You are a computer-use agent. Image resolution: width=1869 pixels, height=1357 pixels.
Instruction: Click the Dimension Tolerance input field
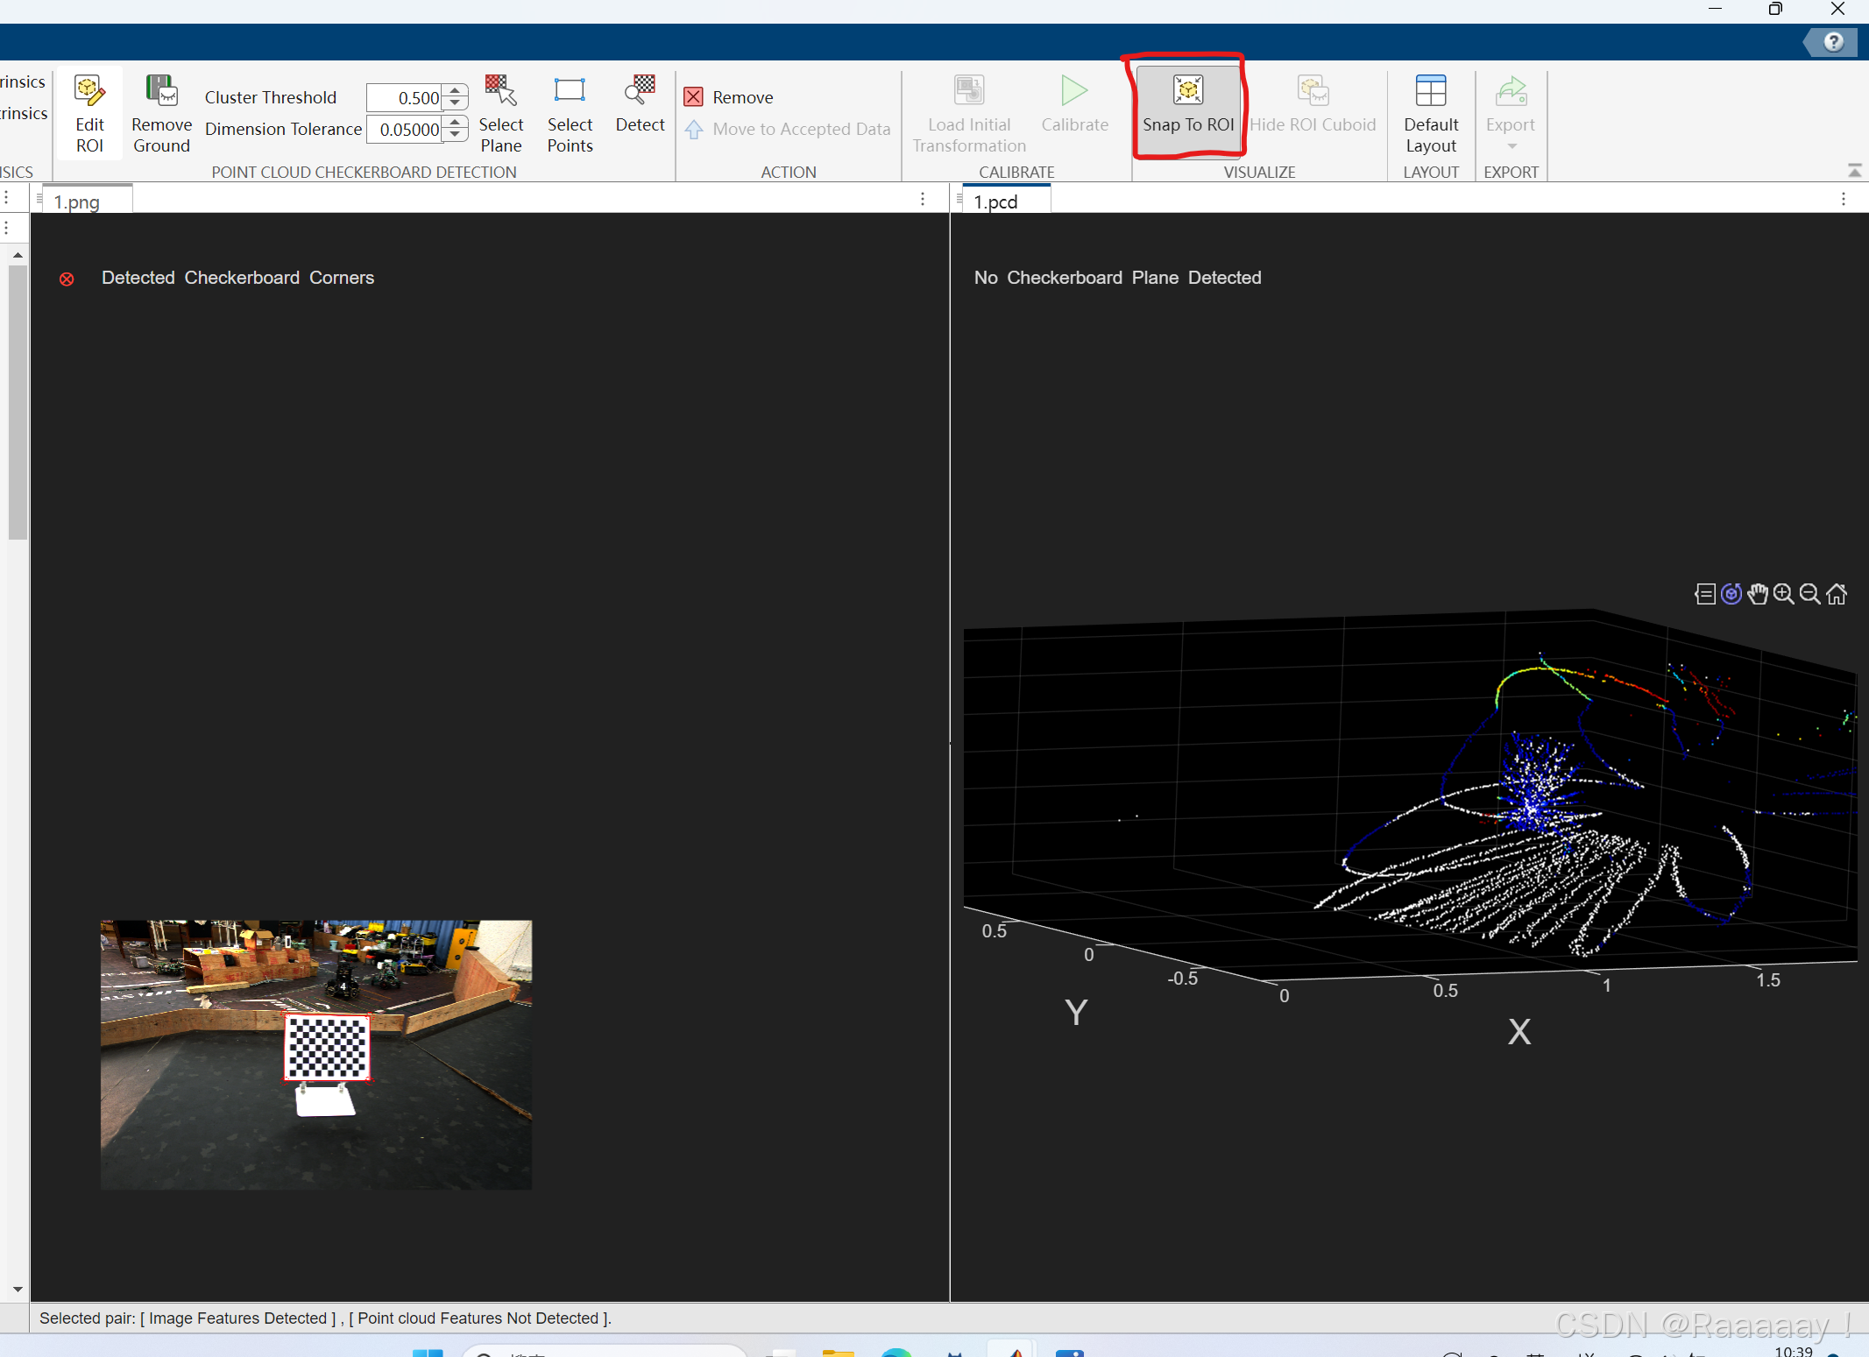click(x=405, y=130)
